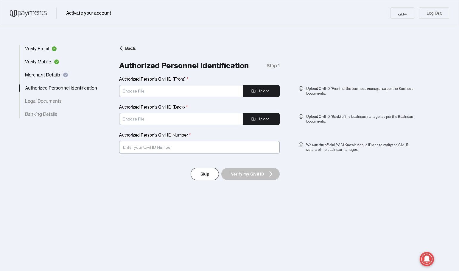Click the green check beside Verify Mobile
The width and height of the screenshot is (459, 271).
[x=57, y=62]
